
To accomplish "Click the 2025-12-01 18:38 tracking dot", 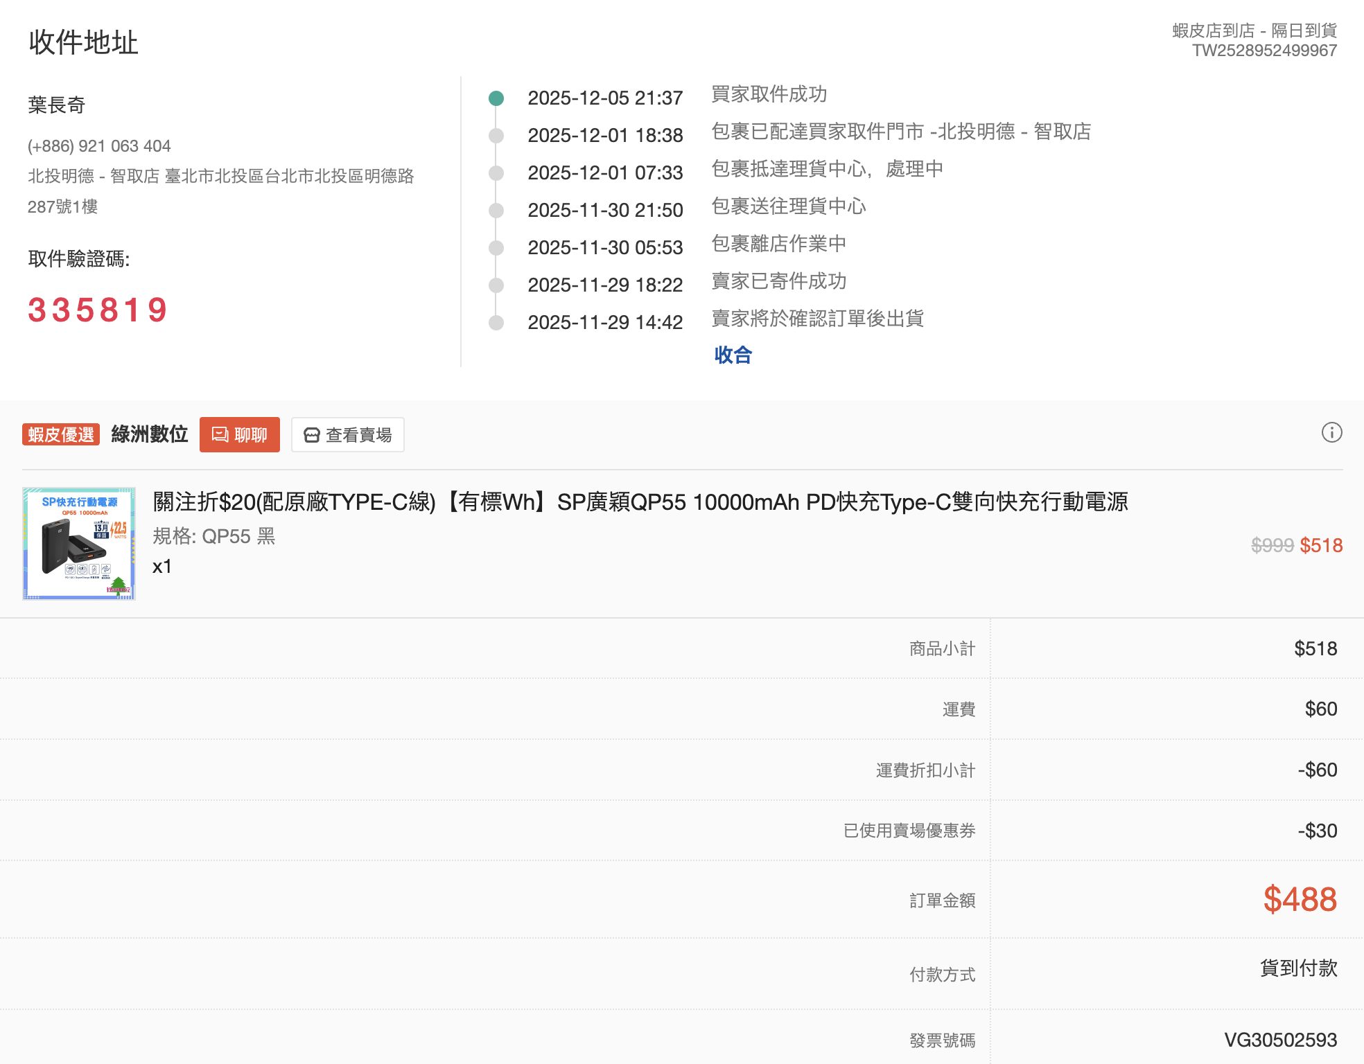I will pos(496,136).
